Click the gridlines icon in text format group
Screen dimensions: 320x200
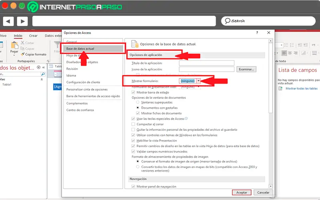point(304,53)
